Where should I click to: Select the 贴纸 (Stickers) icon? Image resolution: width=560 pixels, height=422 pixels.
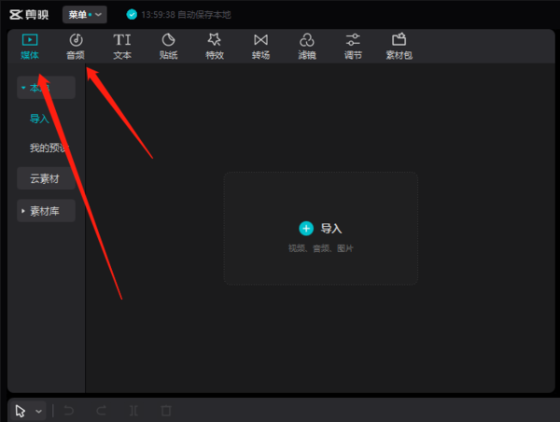click(x=168, y=46)
